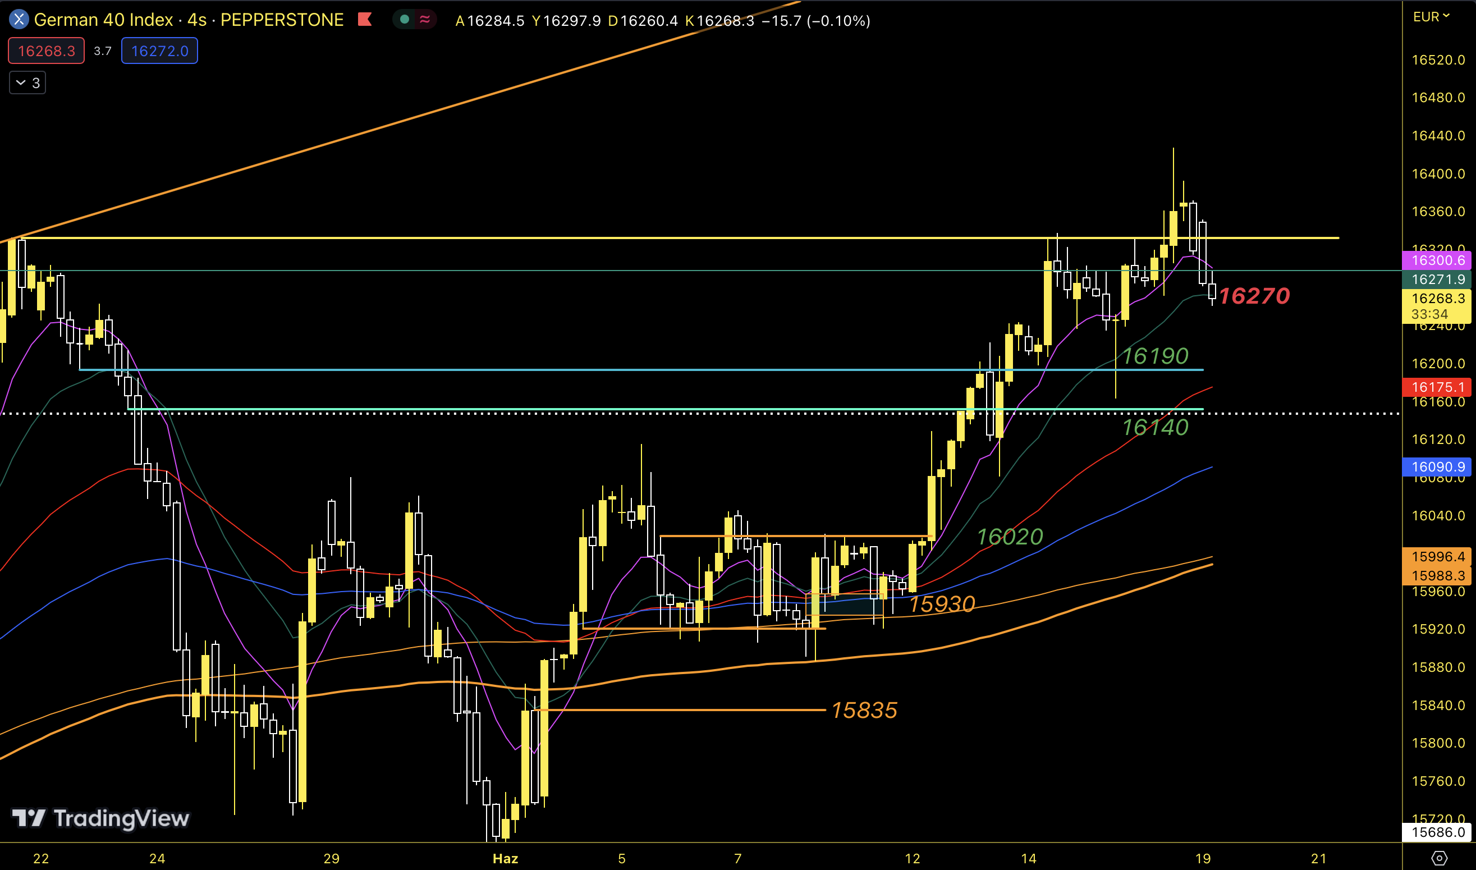Open chart settings gear at bottom right
Image resolution: width=1476 pixels, height=870 pixels.
(1439, 858)
